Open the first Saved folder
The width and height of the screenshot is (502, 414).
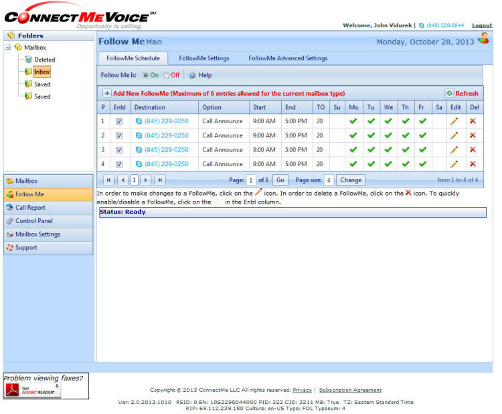click(x=42, y=84)
